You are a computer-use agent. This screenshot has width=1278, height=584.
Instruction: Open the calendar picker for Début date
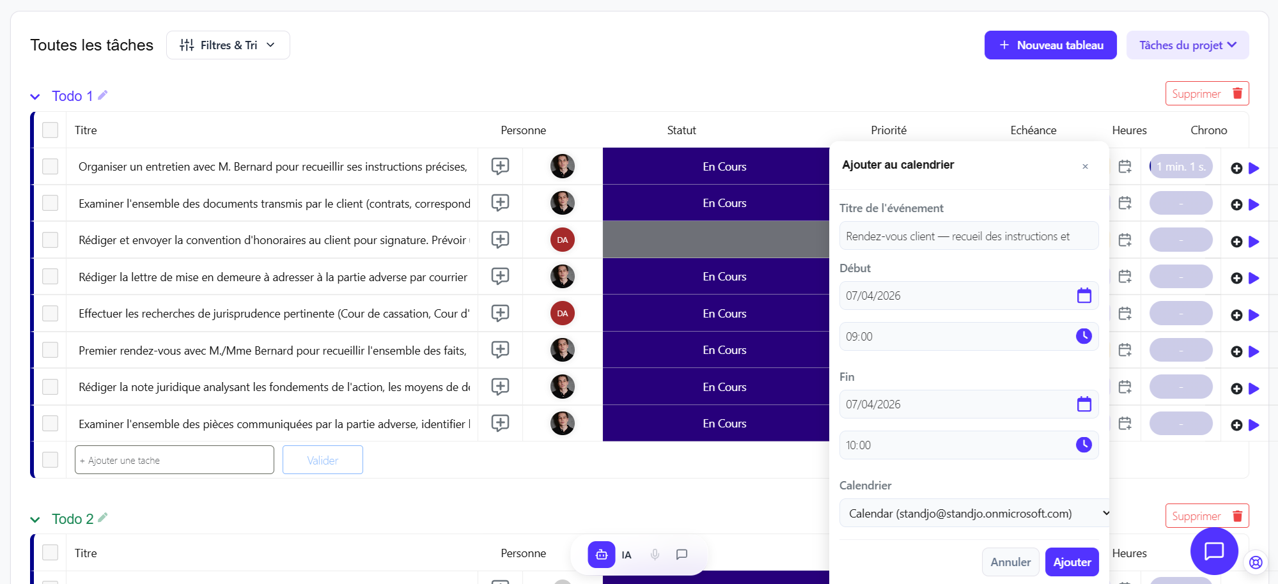1084,296
